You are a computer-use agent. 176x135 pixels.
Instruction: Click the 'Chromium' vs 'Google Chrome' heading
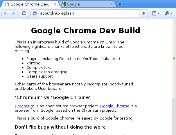tap(53, 97)
